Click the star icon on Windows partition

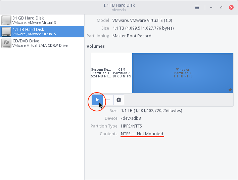[230, 90]
